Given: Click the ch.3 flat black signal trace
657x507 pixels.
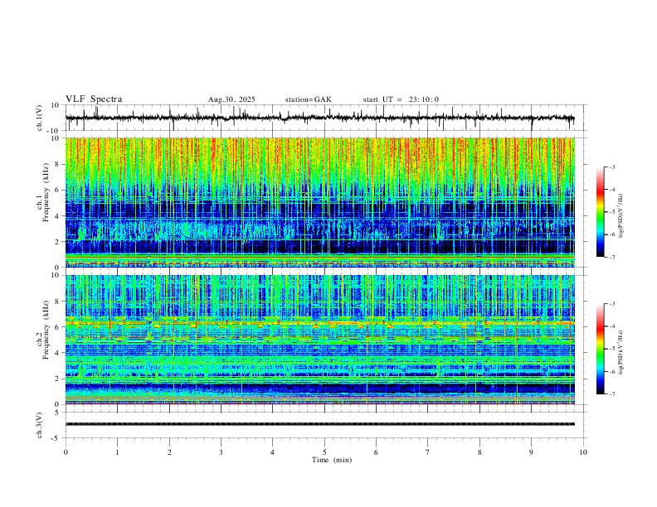Looking at the screenshot, I should click(320, 424).
